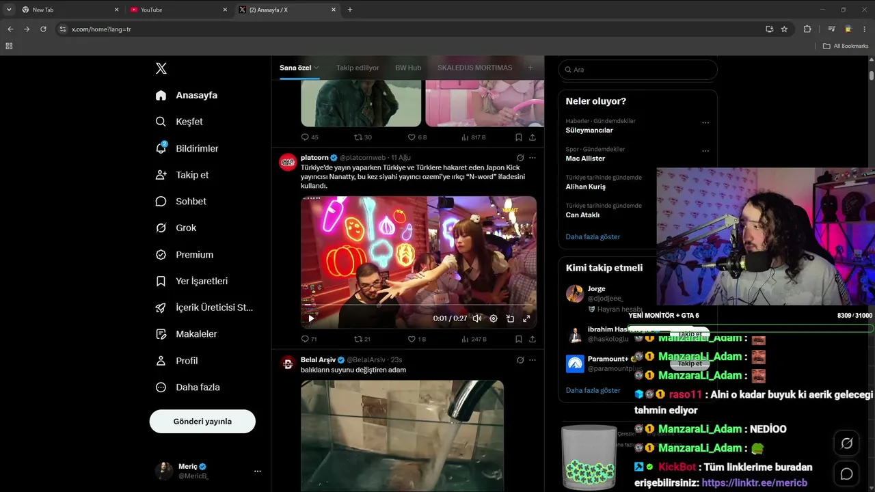
Task: Bookmark the platcorn post
Action: (519, 339)
